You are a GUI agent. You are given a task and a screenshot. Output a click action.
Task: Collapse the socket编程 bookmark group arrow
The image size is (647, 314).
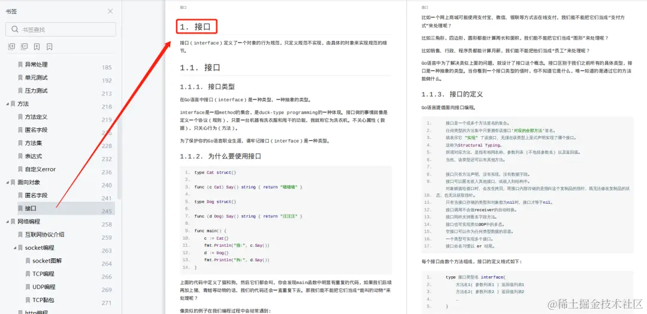point(15,248)
